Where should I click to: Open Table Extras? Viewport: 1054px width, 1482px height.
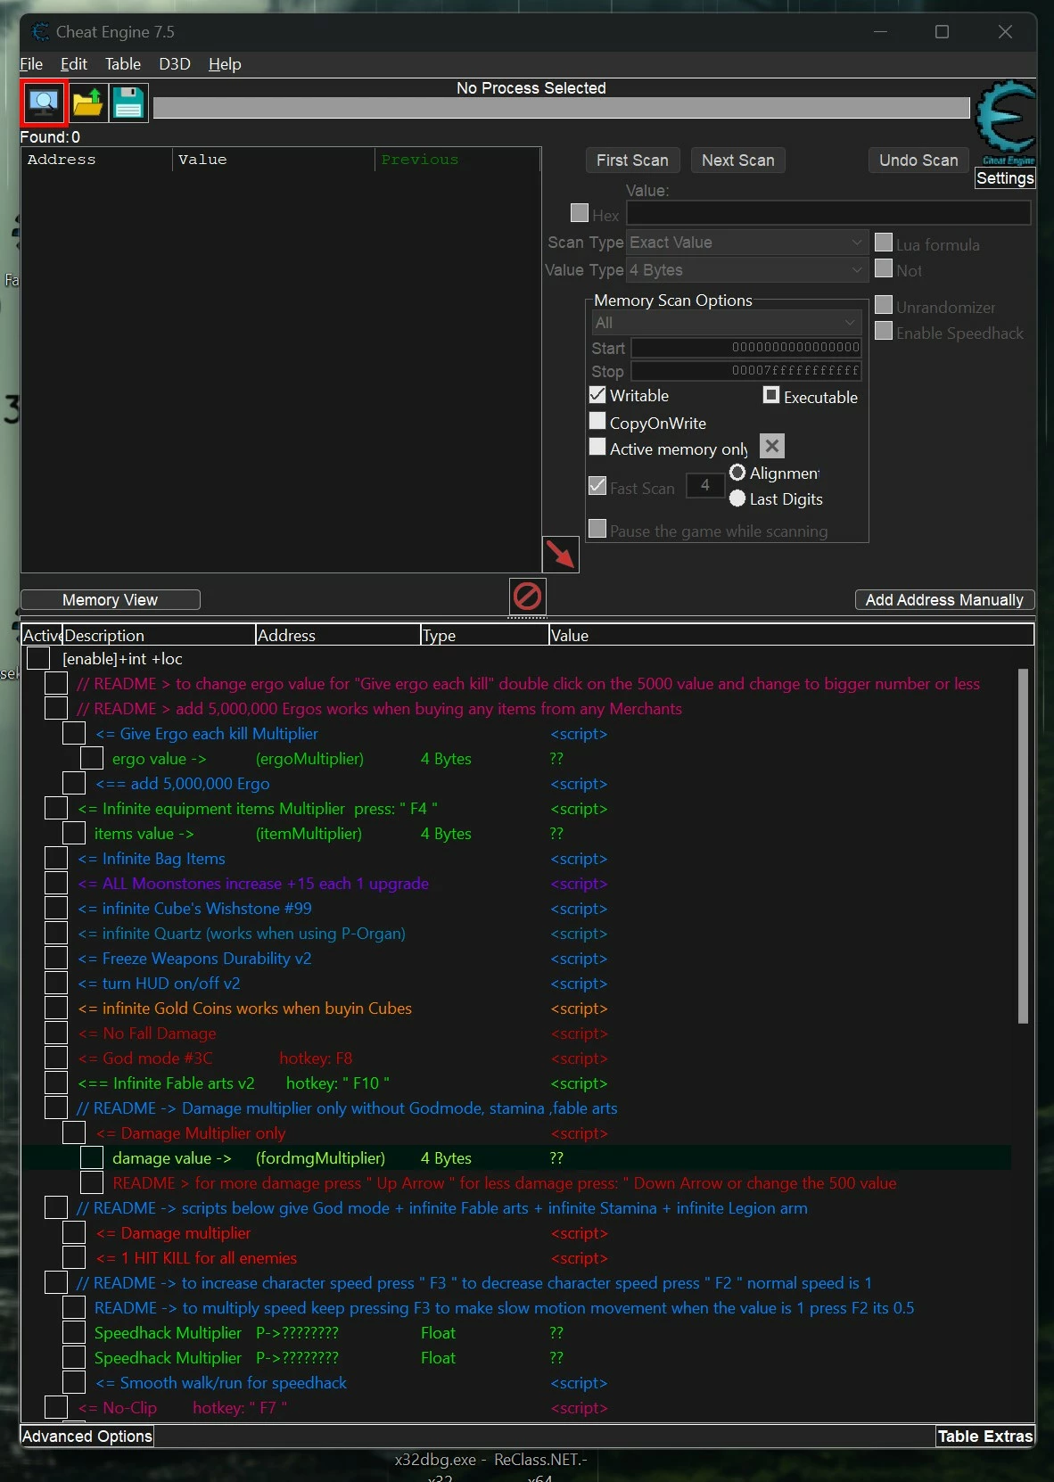985,1437
